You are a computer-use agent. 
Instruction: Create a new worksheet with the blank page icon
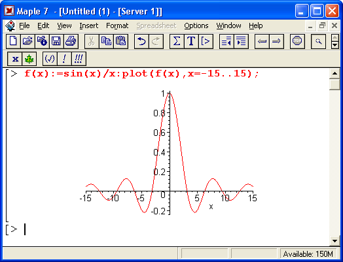pyautogui.click(x=13, y=41)
